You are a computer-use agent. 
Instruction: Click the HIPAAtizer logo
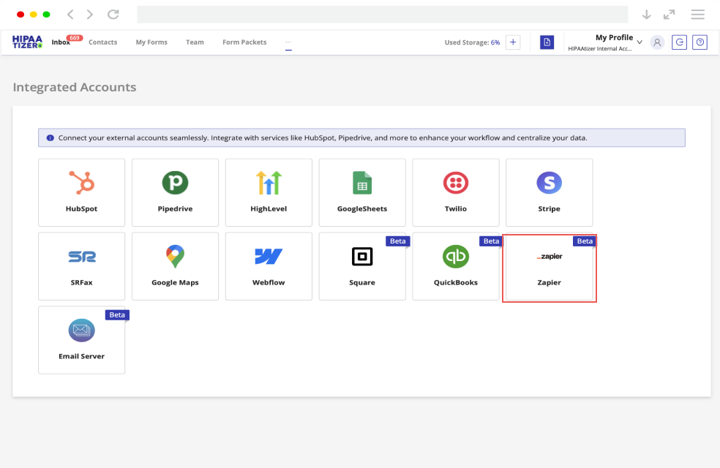pyautogui.click(x=28, y=42)
